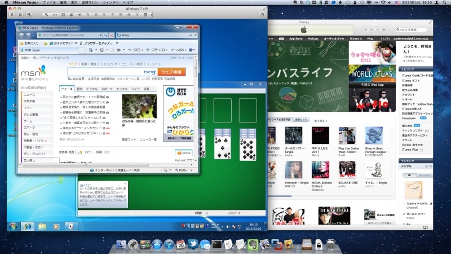Click Facebook link in iTunes sidebar
Image resolution: width=451 pixels, height=254 pixels.
point(408,119)
